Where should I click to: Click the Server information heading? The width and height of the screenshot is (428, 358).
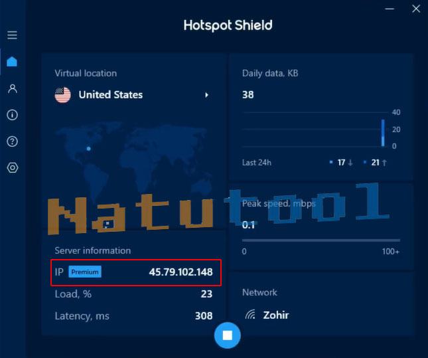[92, 250]
